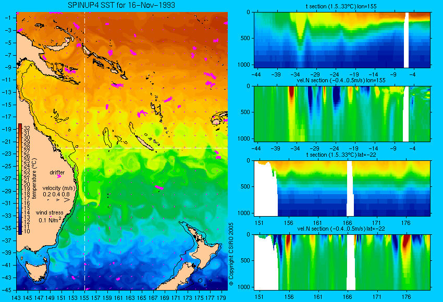Click '176' tick under lat=-22 velocity section
The image size is (443, 302).
point(406,297)
